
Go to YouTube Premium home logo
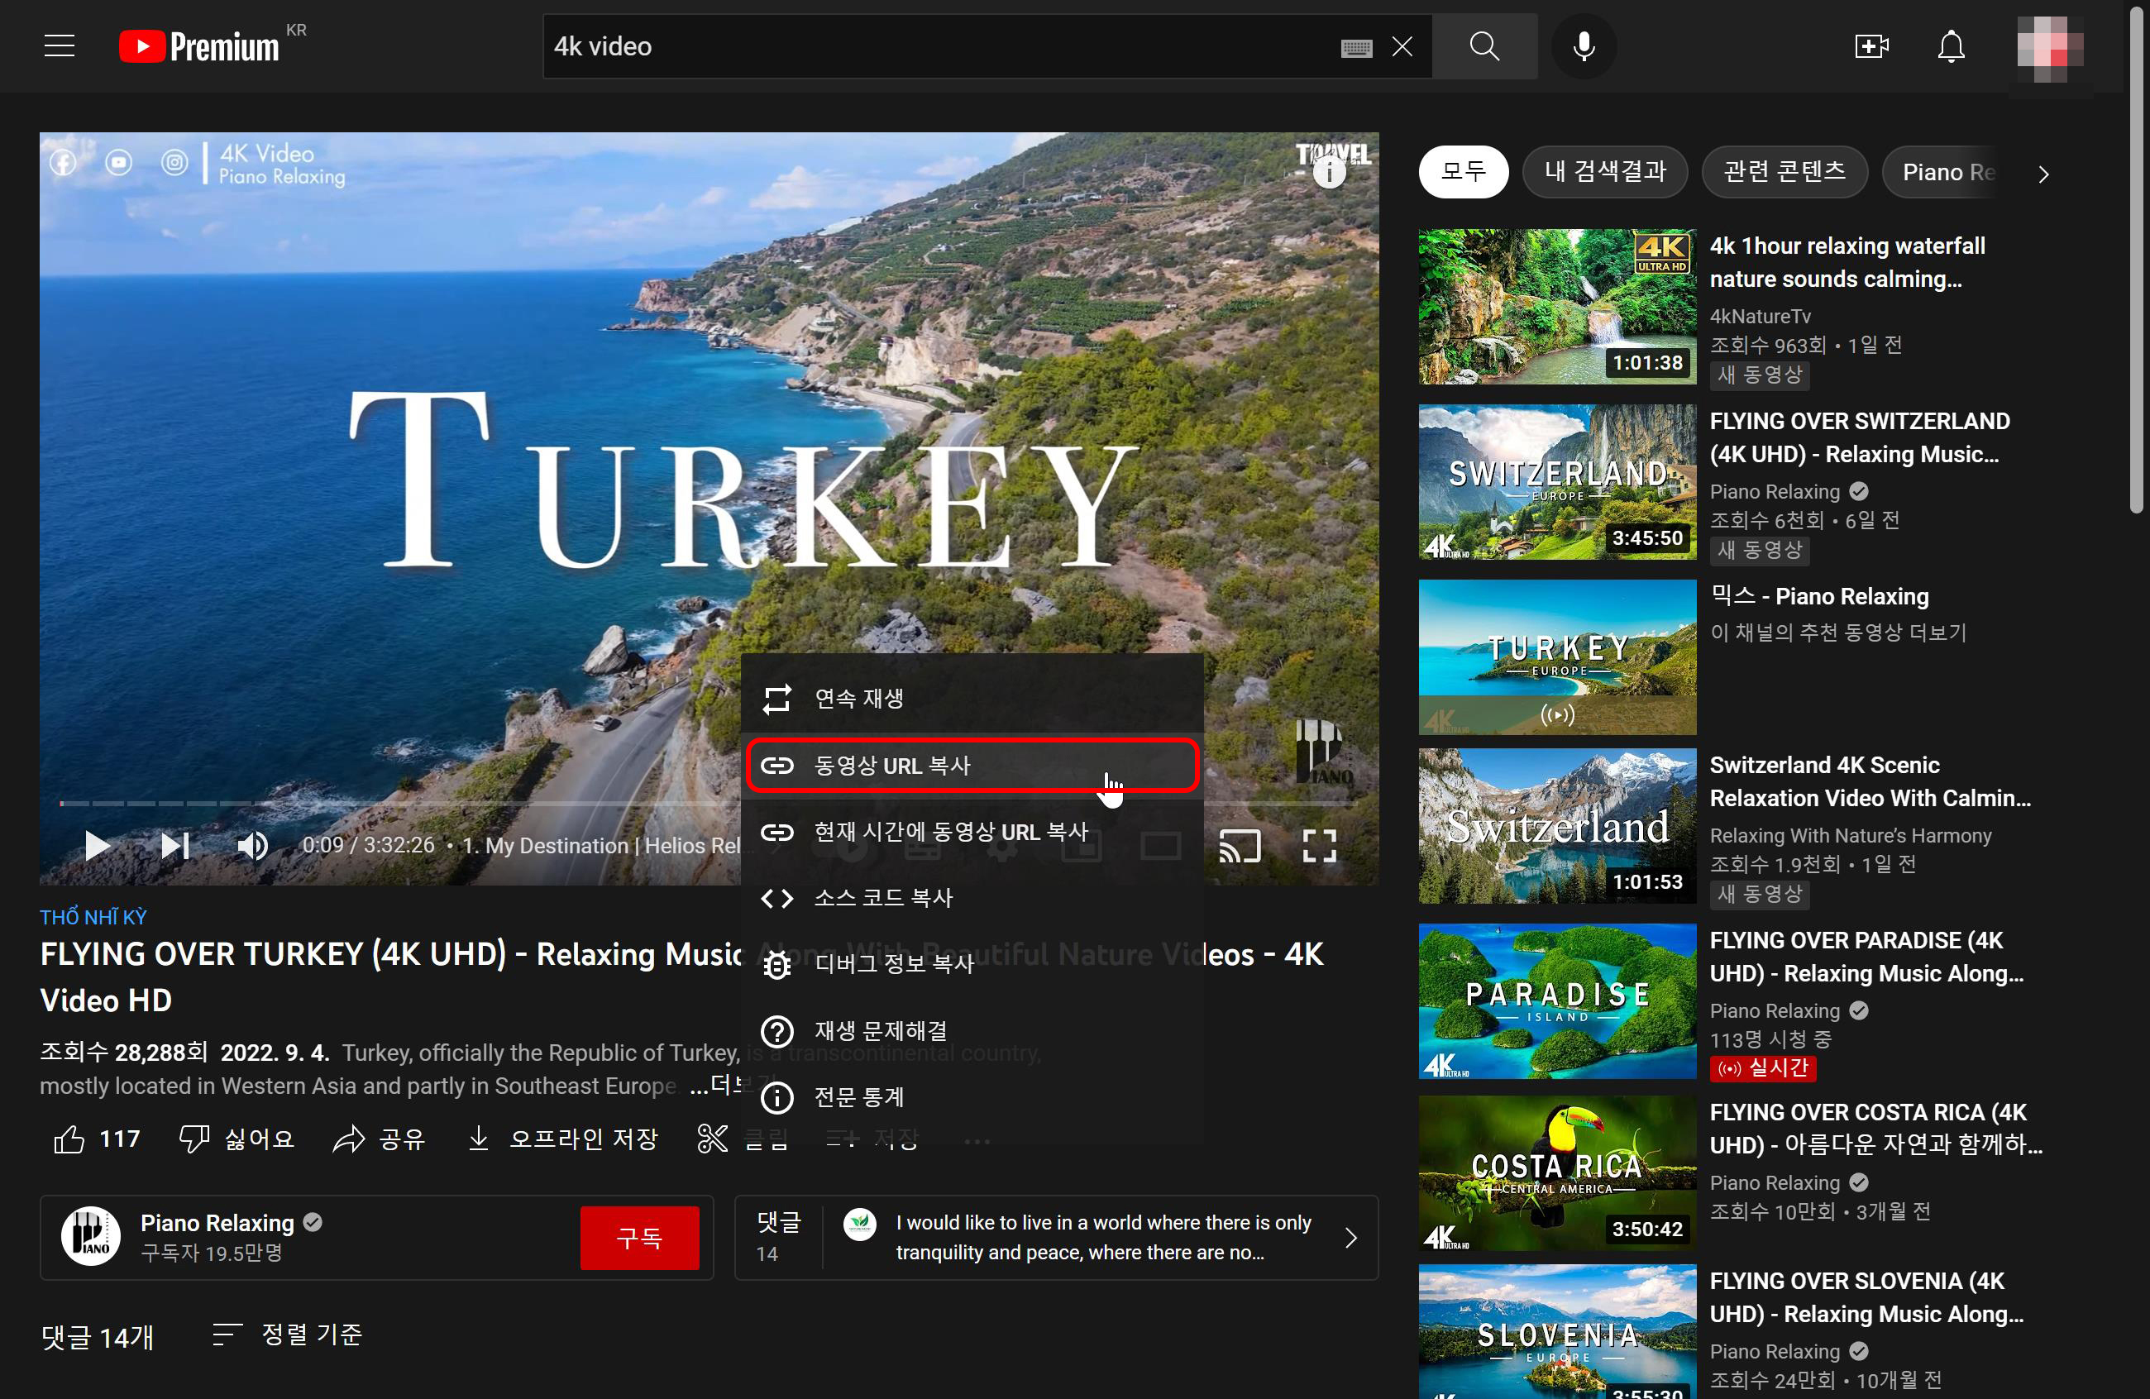click(x=199, y=46)
